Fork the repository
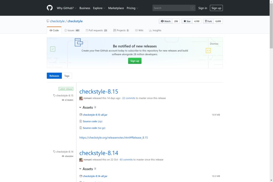The image size is (273, 182). [208, 21]
